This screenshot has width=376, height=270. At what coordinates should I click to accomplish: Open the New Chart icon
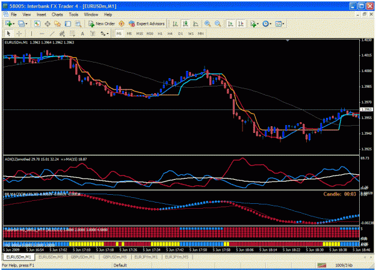point(8,23)
